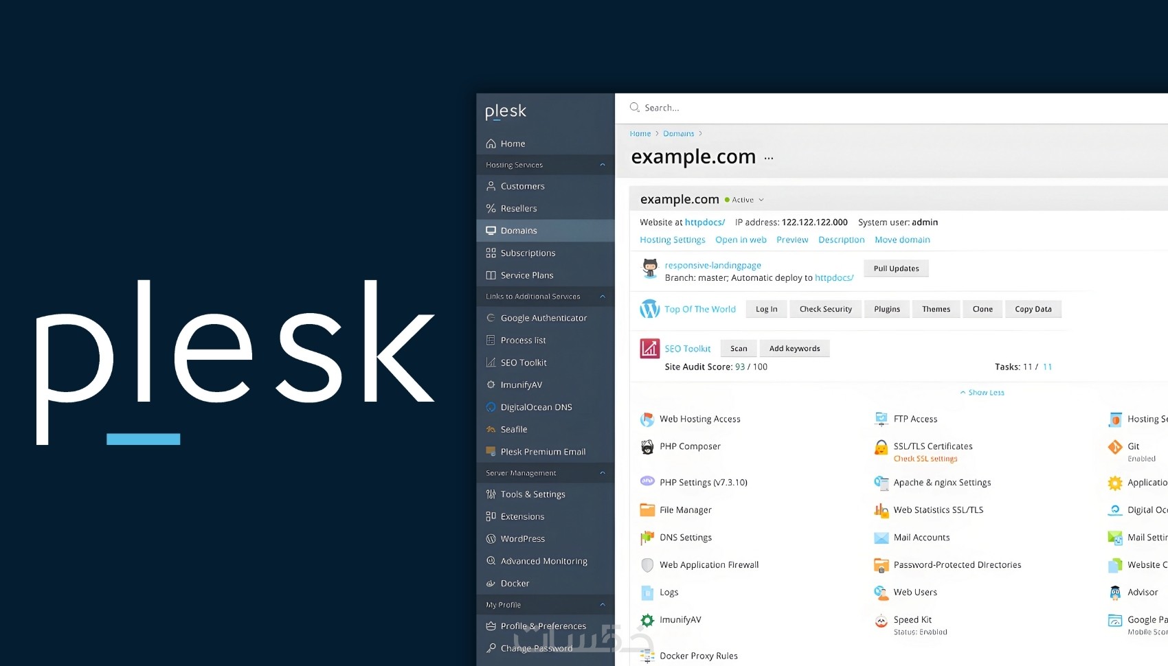Open the Plugins button
Image resolution: width=1168 pixels, height=666 pixels.
pyautogui.click(x=887, y=309)
